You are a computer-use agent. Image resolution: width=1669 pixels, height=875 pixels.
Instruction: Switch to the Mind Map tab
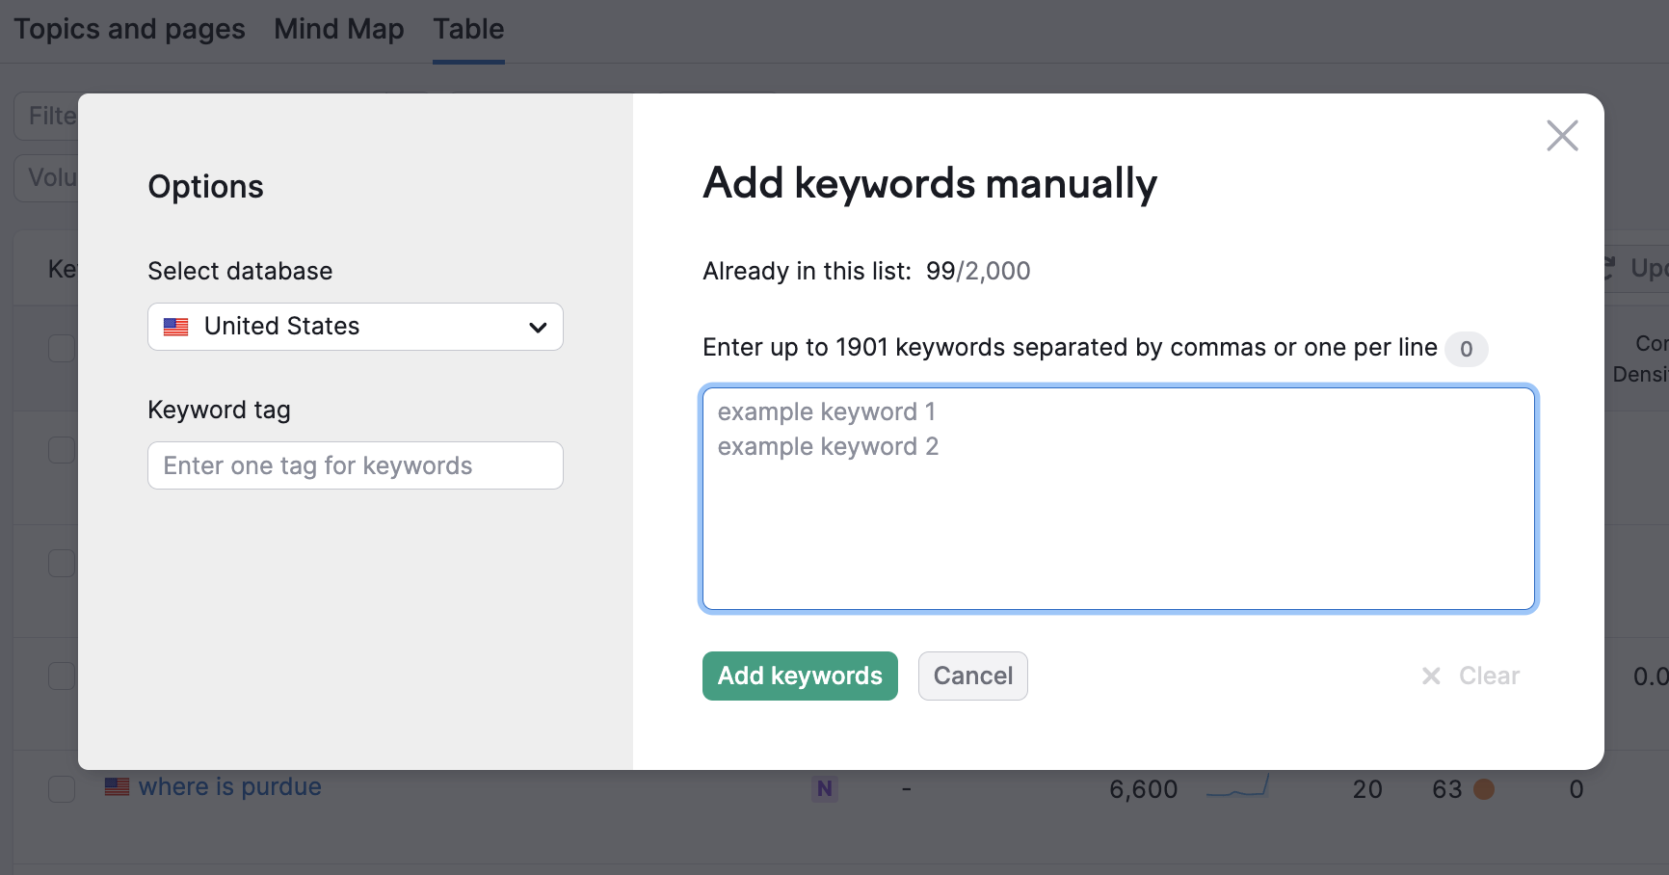(338, 30)
